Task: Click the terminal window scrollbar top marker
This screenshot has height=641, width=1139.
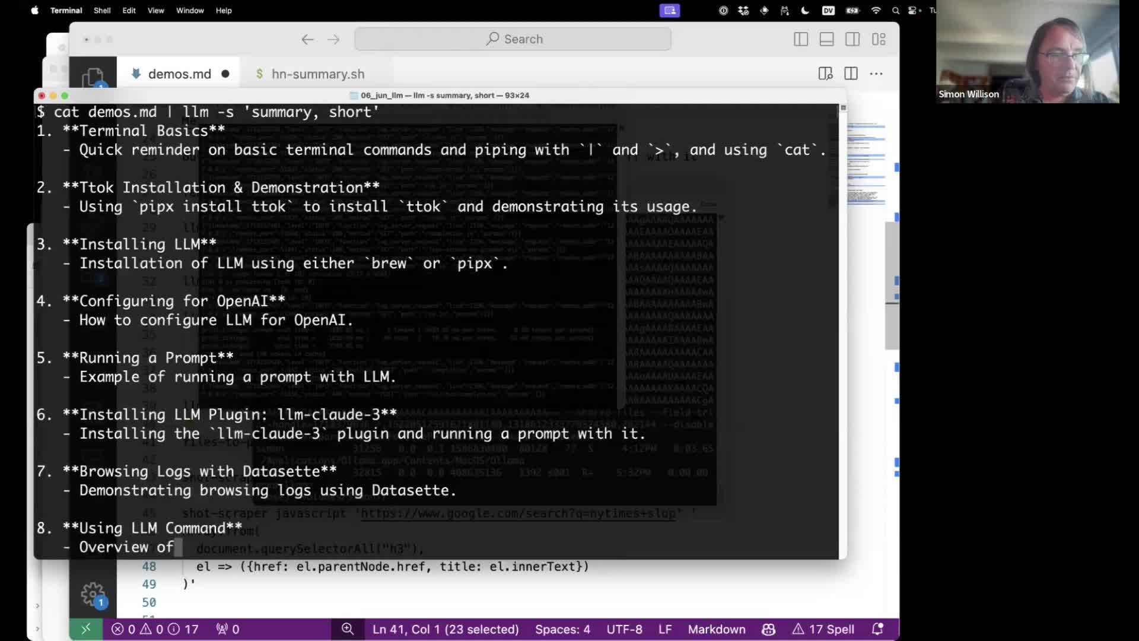Action: [843, 108]
